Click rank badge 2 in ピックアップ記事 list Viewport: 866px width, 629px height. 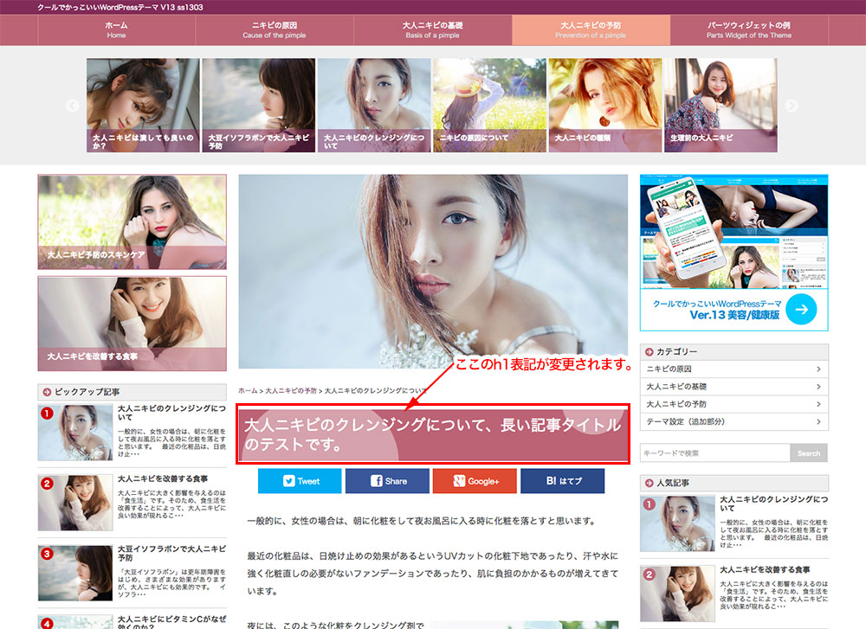(47, 484)
